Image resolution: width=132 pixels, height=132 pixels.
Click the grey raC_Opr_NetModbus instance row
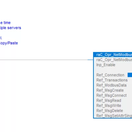(114, 60)
